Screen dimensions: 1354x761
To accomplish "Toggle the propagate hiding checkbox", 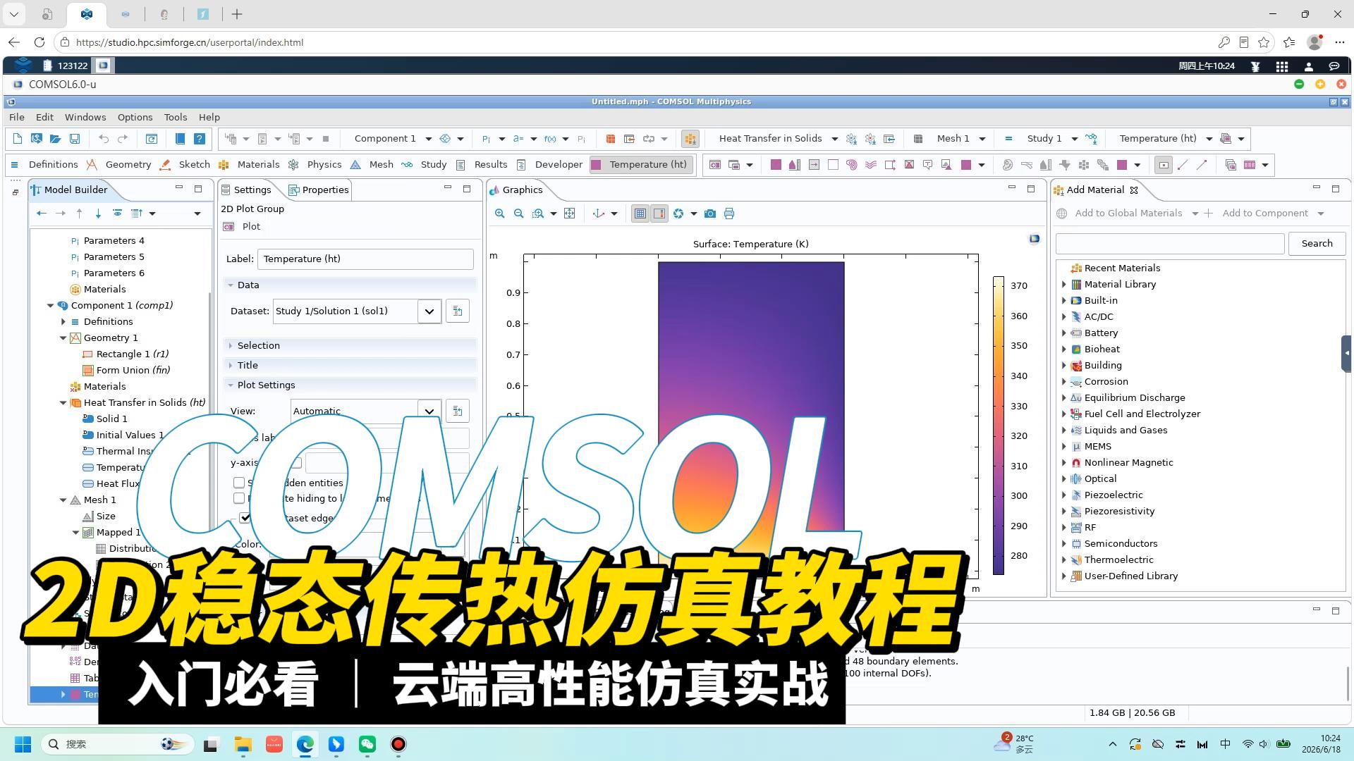I will [x=239, y=498].
